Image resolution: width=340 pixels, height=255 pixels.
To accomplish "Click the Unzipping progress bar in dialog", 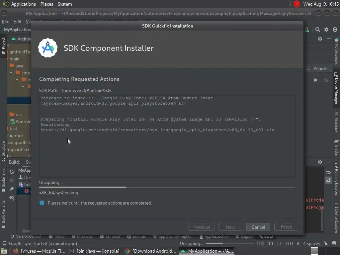I will (167, 187).
